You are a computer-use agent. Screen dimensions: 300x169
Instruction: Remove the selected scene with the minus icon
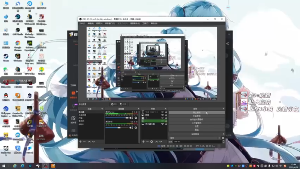point(84,142)
